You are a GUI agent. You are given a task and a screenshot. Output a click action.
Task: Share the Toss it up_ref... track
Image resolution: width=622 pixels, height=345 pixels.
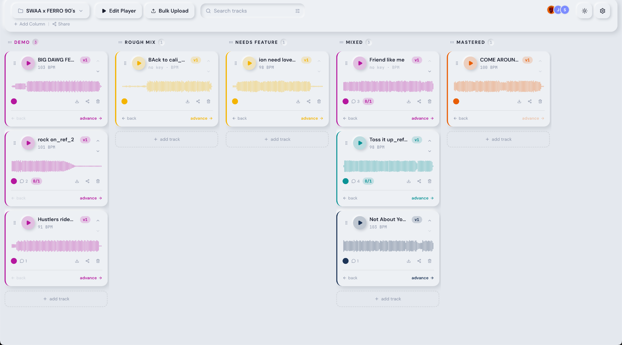pyautogui.click(x=419, y=181)
